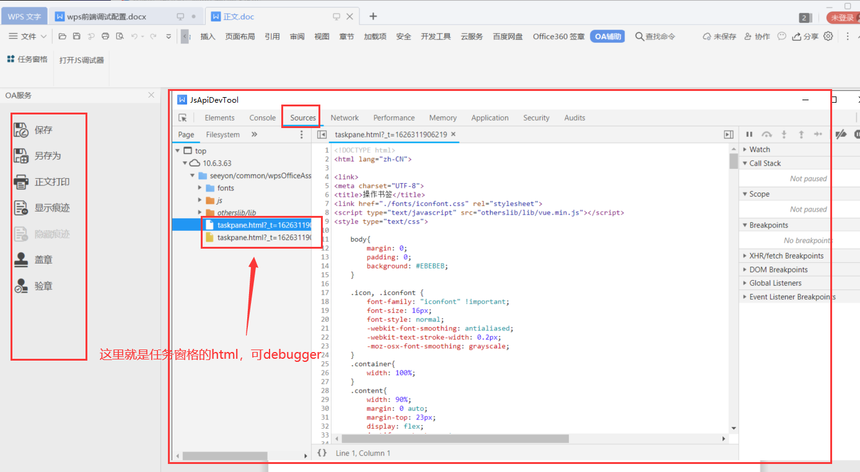Toggle pretty print curly braces button

tap(322, 453)
